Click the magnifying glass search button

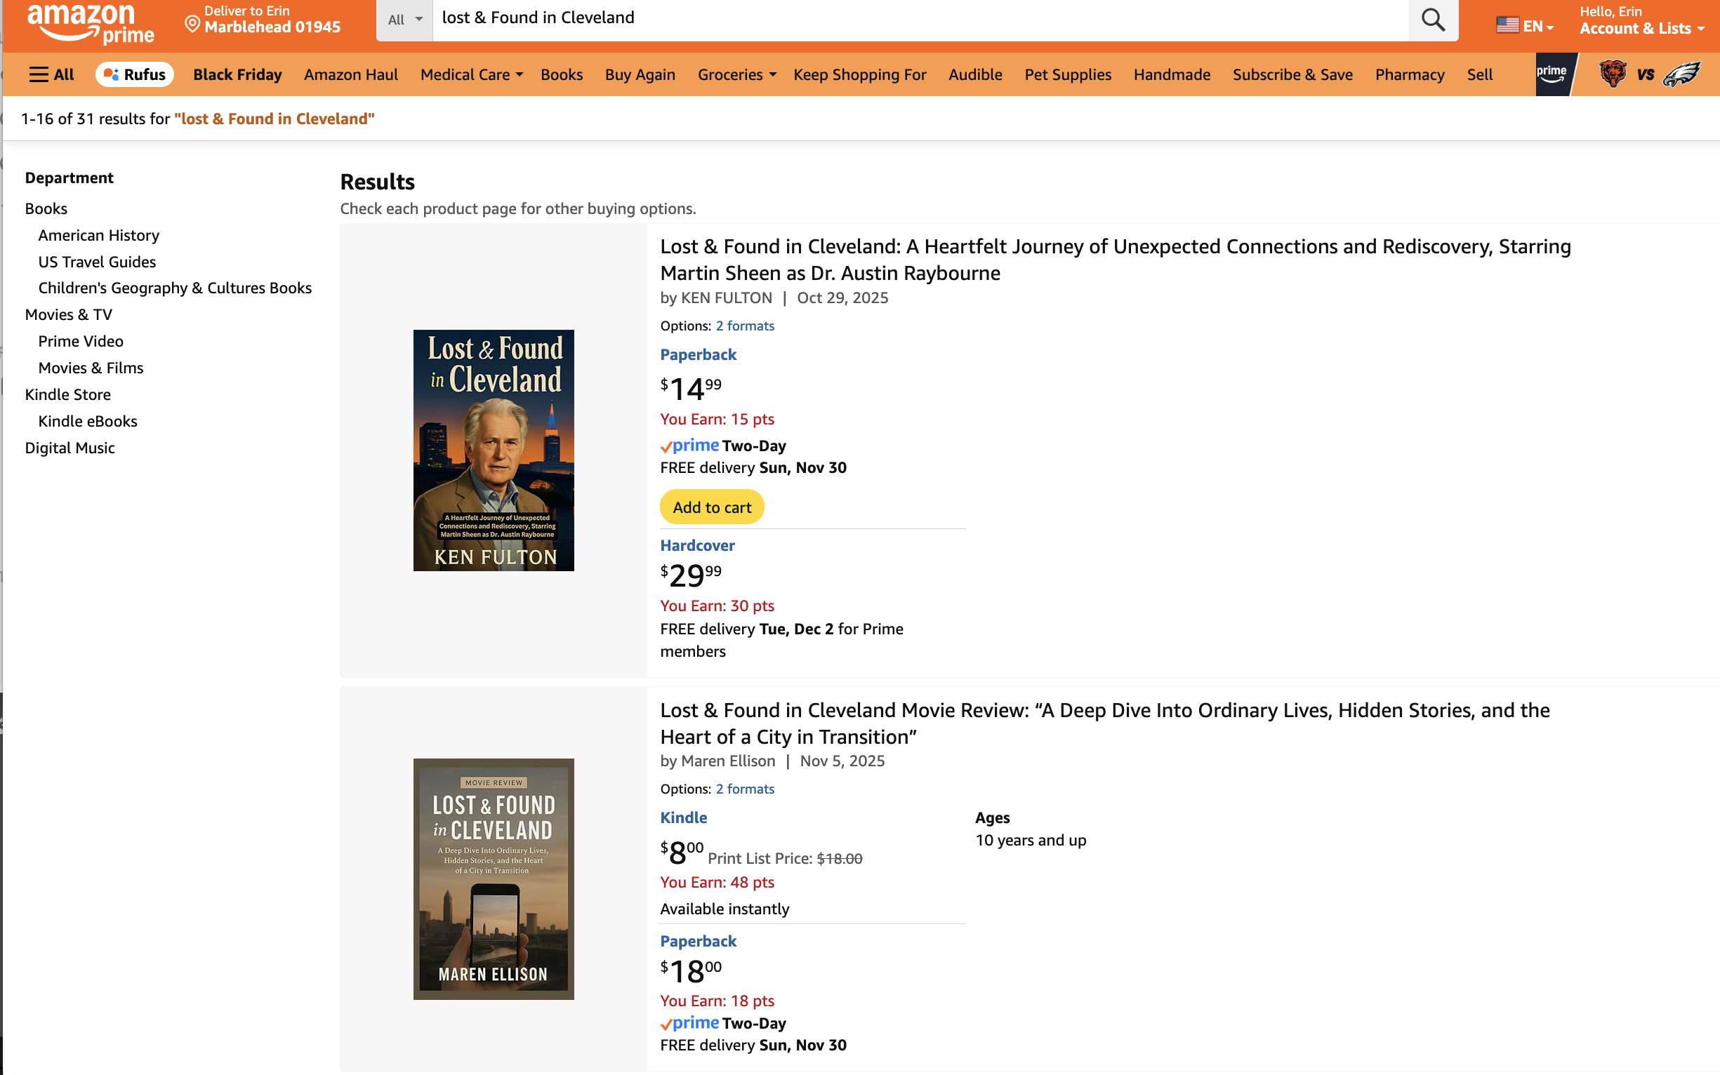(x=1432, y=19)
